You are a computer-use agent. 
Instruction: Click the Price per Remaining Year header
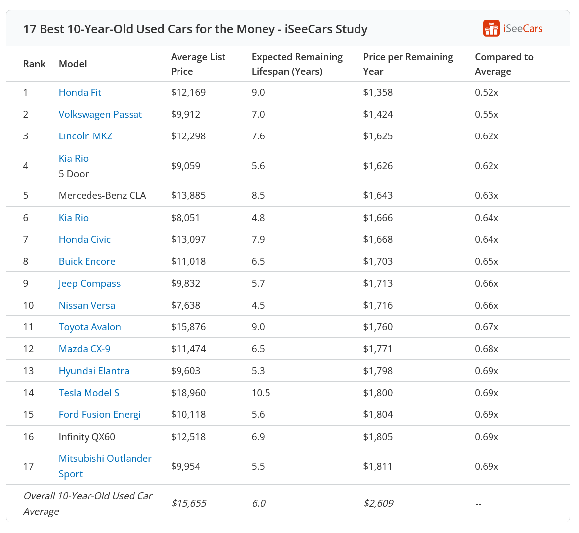tap(408, 64)
